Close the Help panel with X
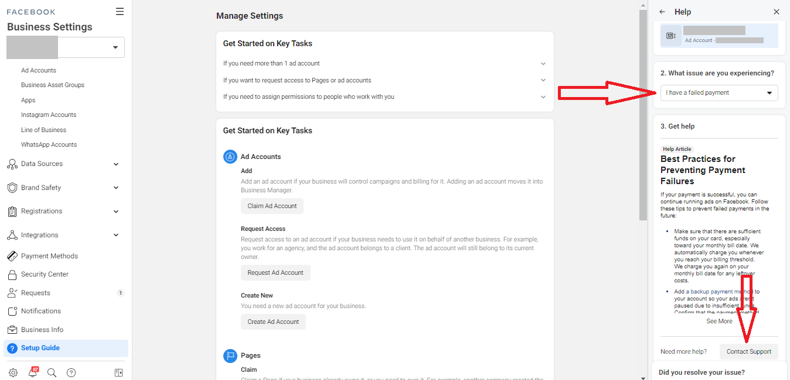Image resolution: width=790 pixels, height=380 pixels. [x=777, y=12]
